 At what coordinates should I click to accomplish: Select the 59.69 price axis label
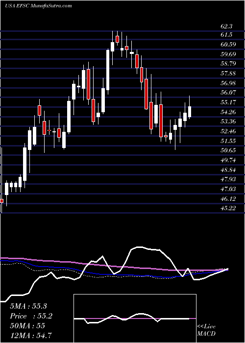point(228,54)
